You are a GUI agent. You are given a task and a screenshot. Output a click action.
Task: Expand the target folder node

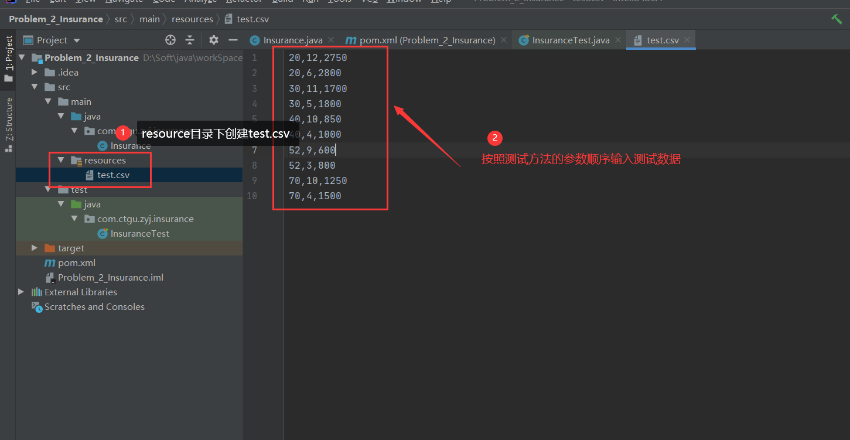point(34,248)
